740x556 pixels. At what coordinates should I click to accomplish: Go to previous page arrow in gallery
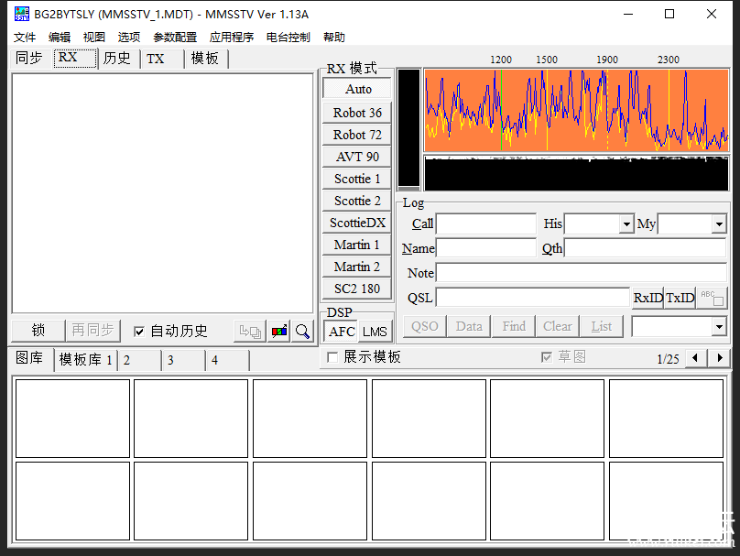695,358
